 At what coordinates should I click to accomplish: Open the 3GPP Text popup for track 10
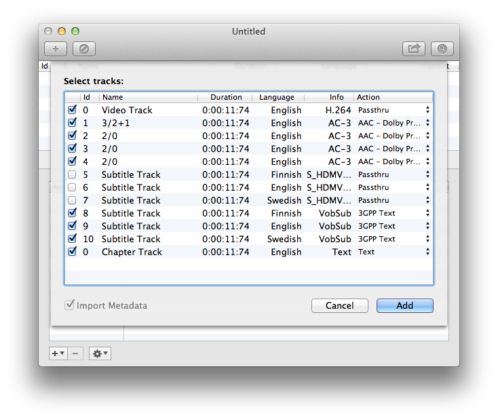tap(394, 239)
